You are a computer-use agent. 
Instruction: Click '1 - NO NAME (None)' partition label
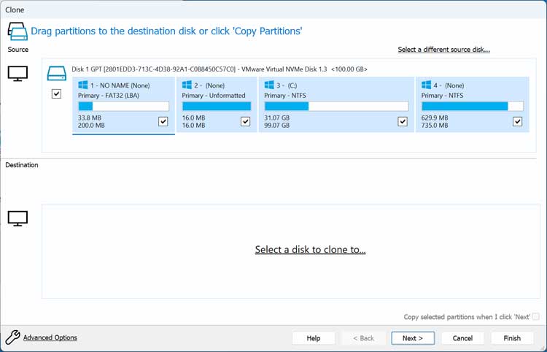click(x=120, y=85)
